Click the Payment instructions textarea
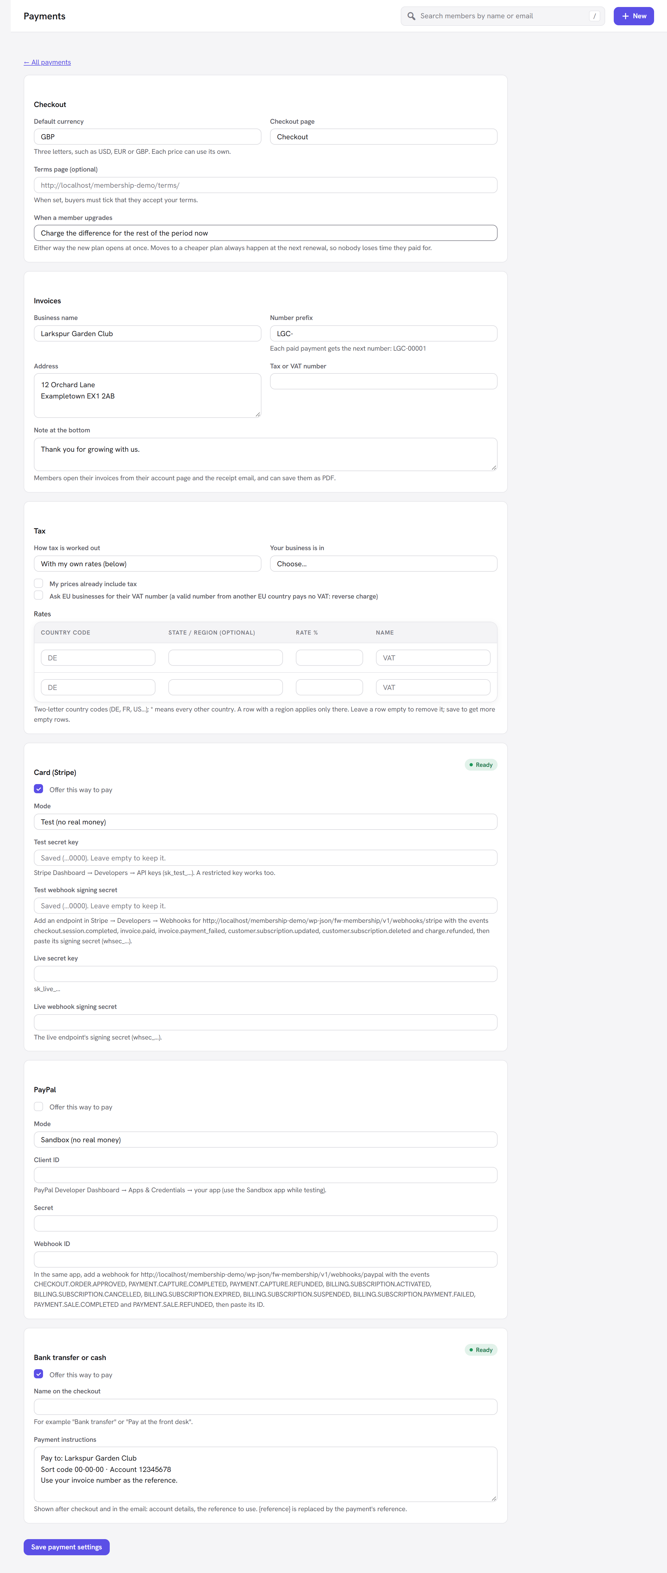 [x=266, y=1474]
